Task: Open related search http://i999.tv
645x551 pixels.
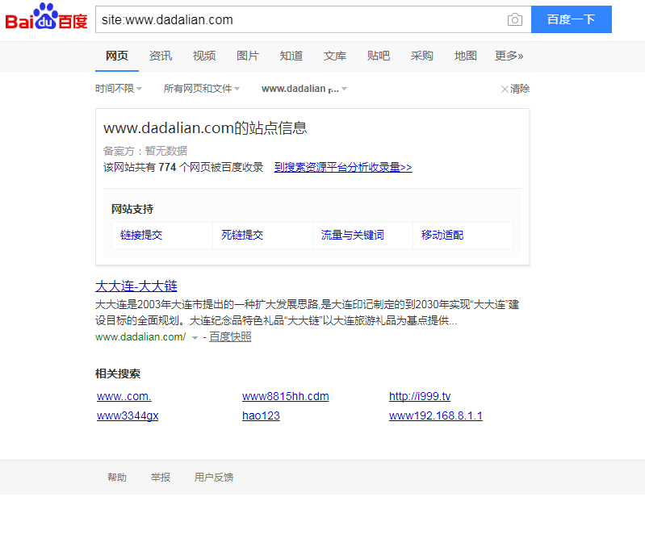Action: pyautogui.click(x=420, y=396)
